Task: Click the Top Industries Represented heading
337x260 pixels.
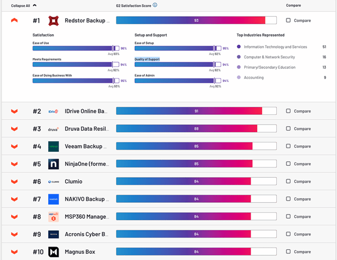Action: click(x=261, y=35)
